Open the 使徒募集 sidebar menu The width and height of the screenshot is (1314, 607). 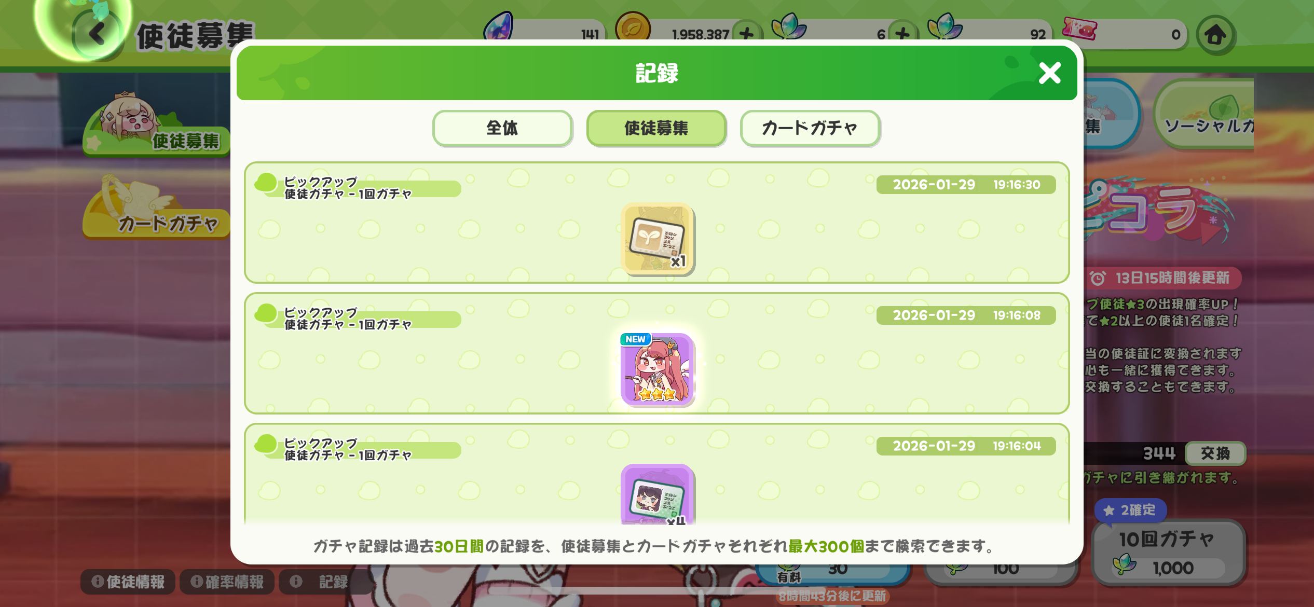[156, 126]
